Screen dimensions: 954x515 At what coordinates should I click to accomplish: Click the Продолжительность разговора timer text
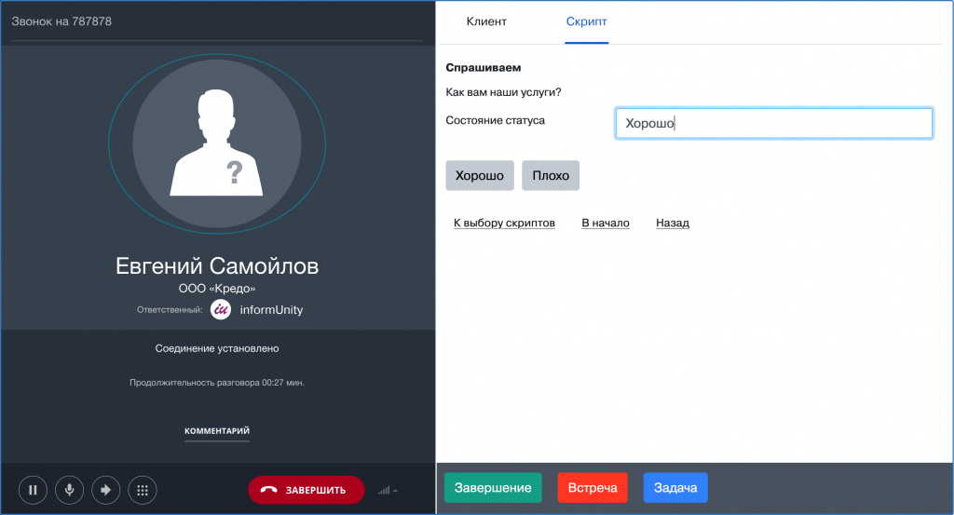coord(217,383)
